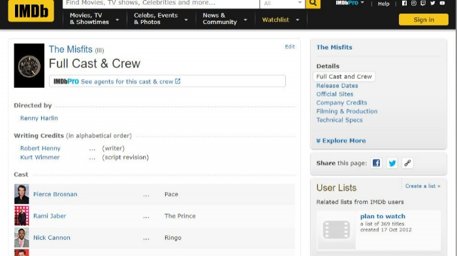Share this page on Facebook
This screenshot has width=457, height=256.
[376, 163]
